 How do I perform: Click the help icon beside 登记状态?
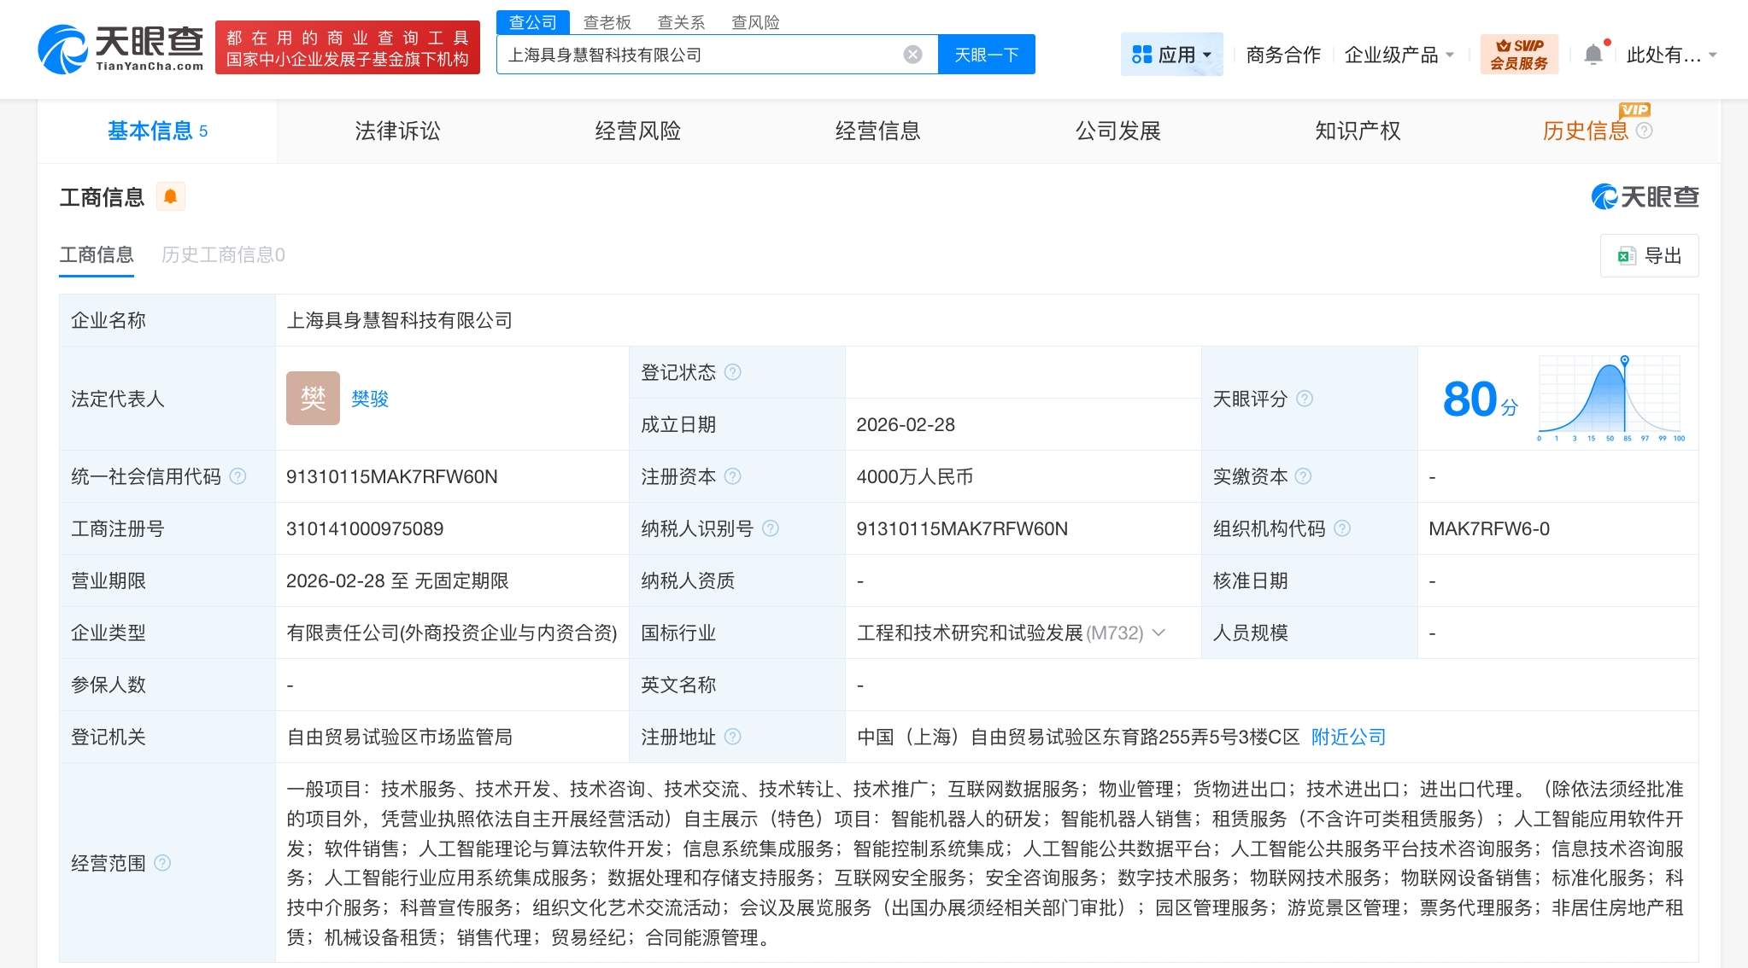733,371
